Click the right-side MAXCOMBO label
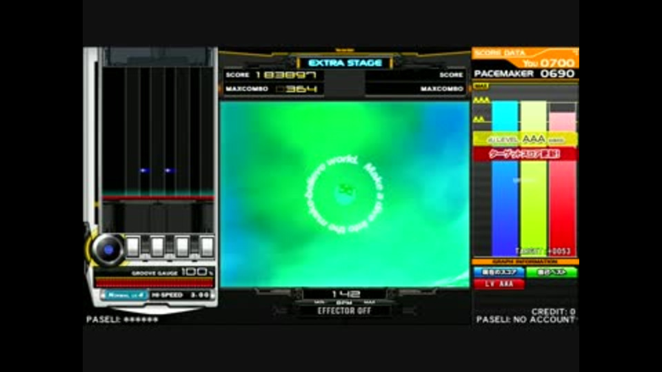 click(442, 89)
